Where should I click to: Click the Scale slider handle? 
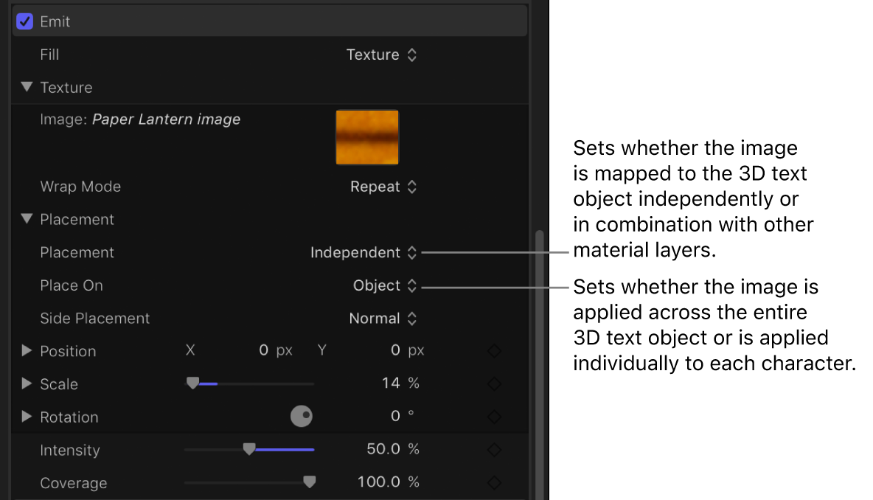tap(192, 383)
